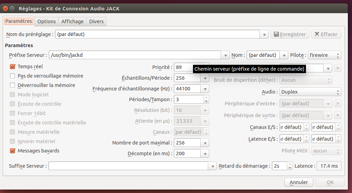Expand the Décompte (en ms) dropdown arrow
Image resolution: width=352 pixels, height=193 pixels.
pyautogui.click(x=205, y=154)
